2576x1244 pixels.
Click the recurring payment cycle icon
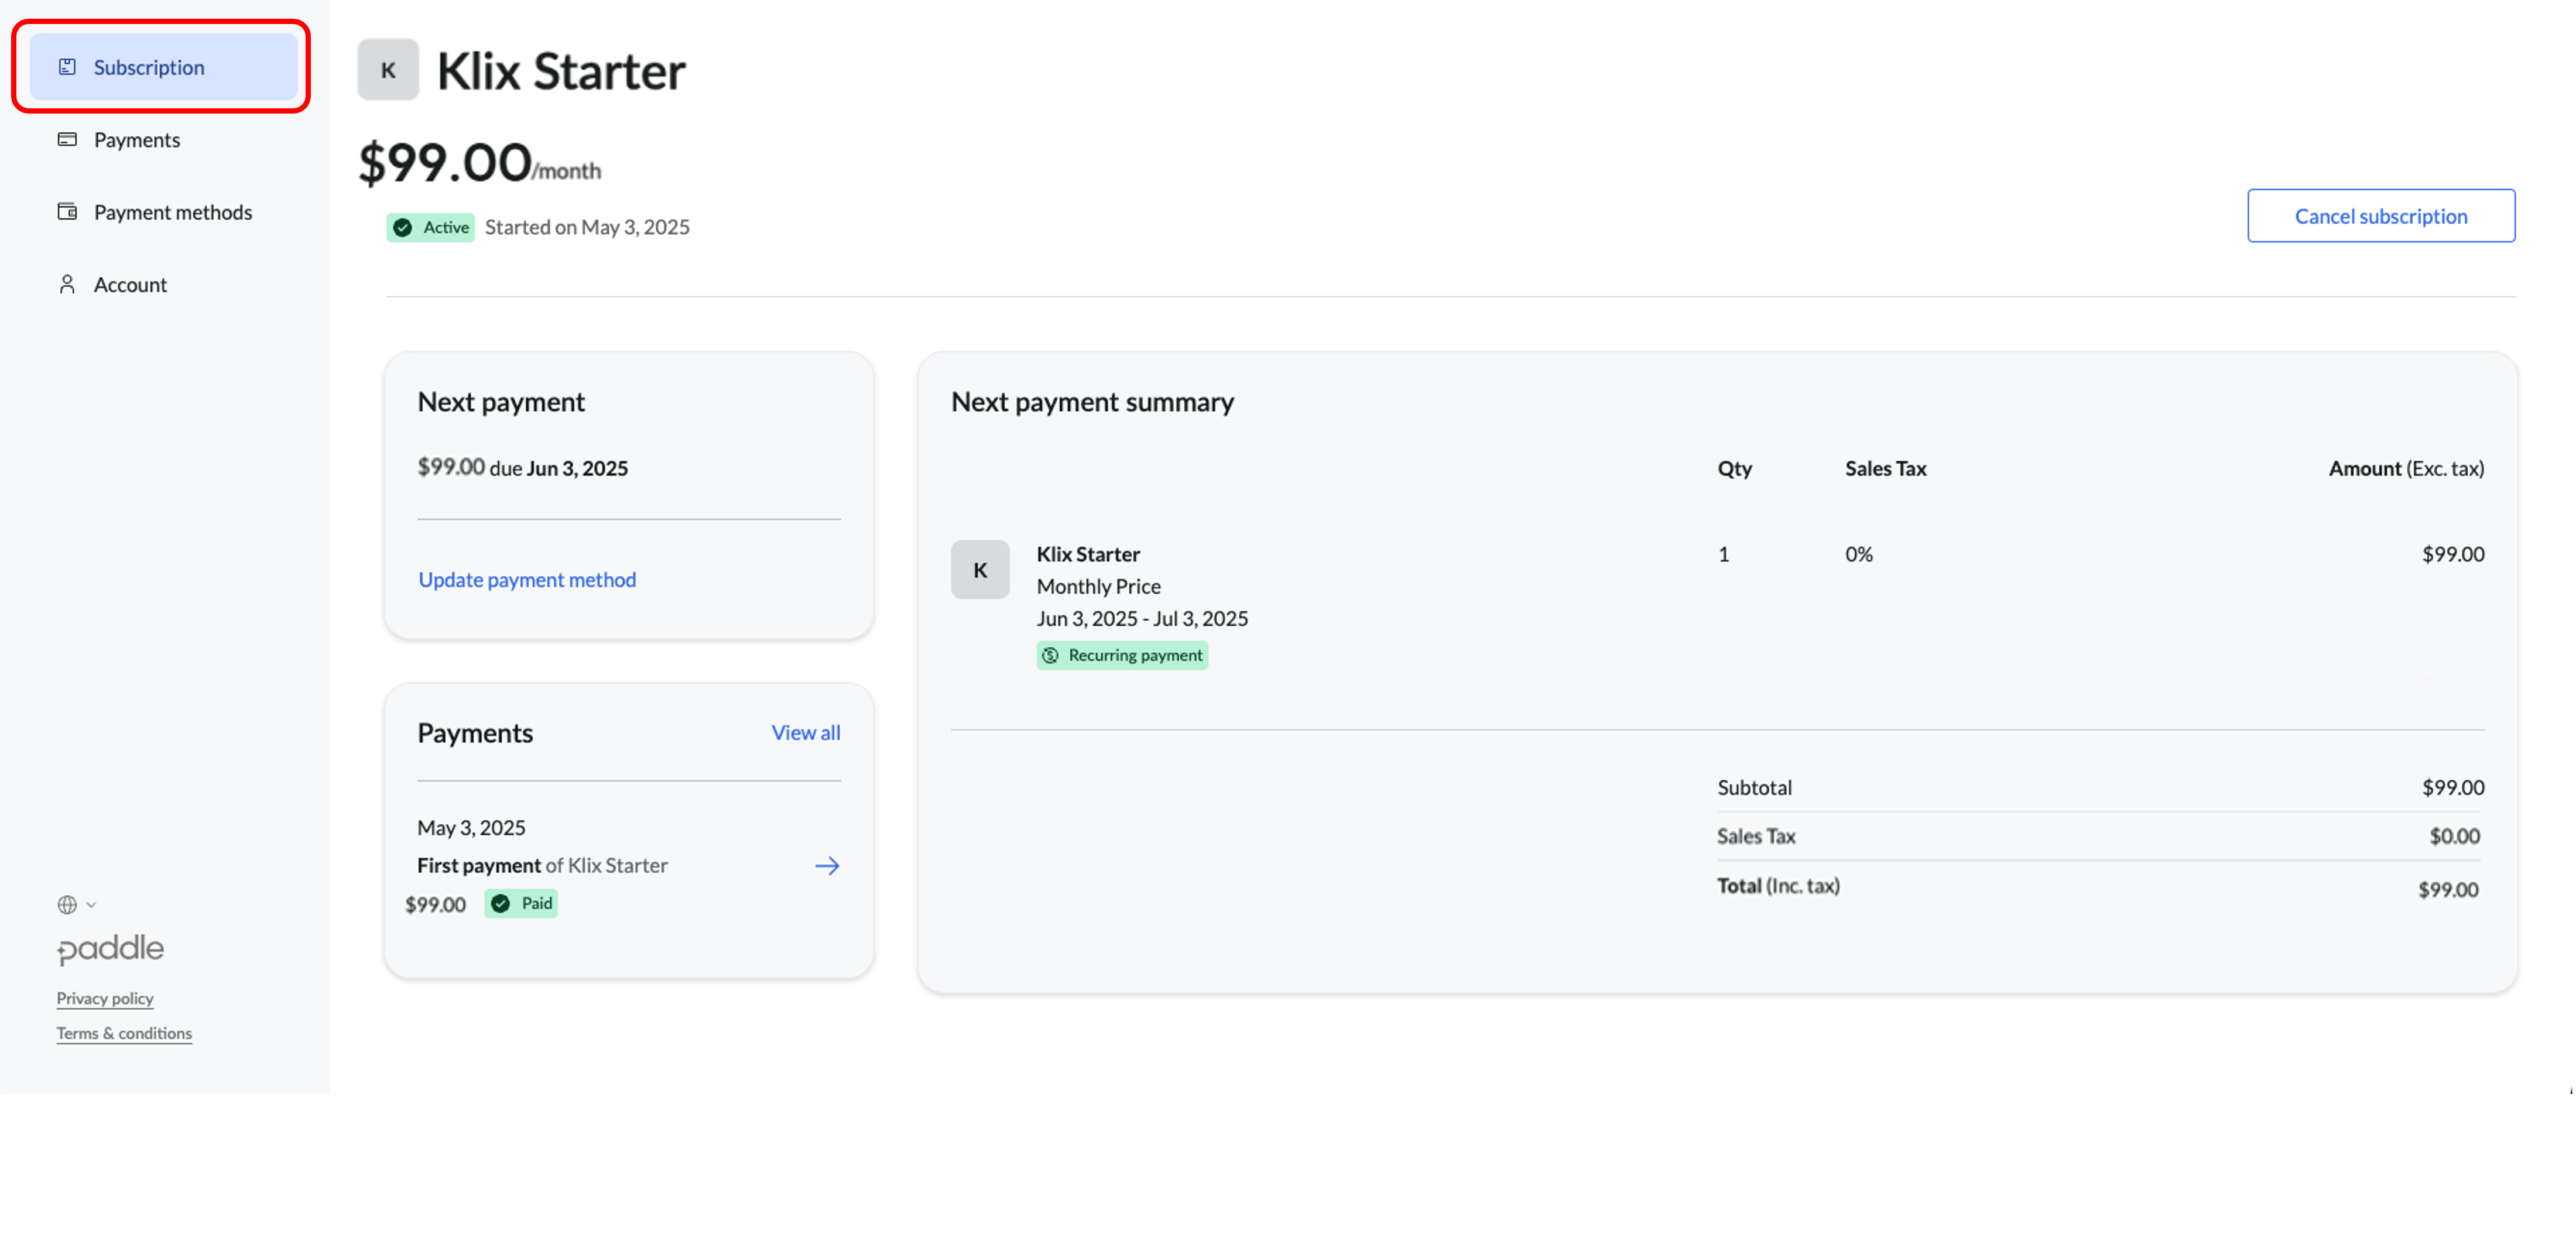pos(1050,656)
